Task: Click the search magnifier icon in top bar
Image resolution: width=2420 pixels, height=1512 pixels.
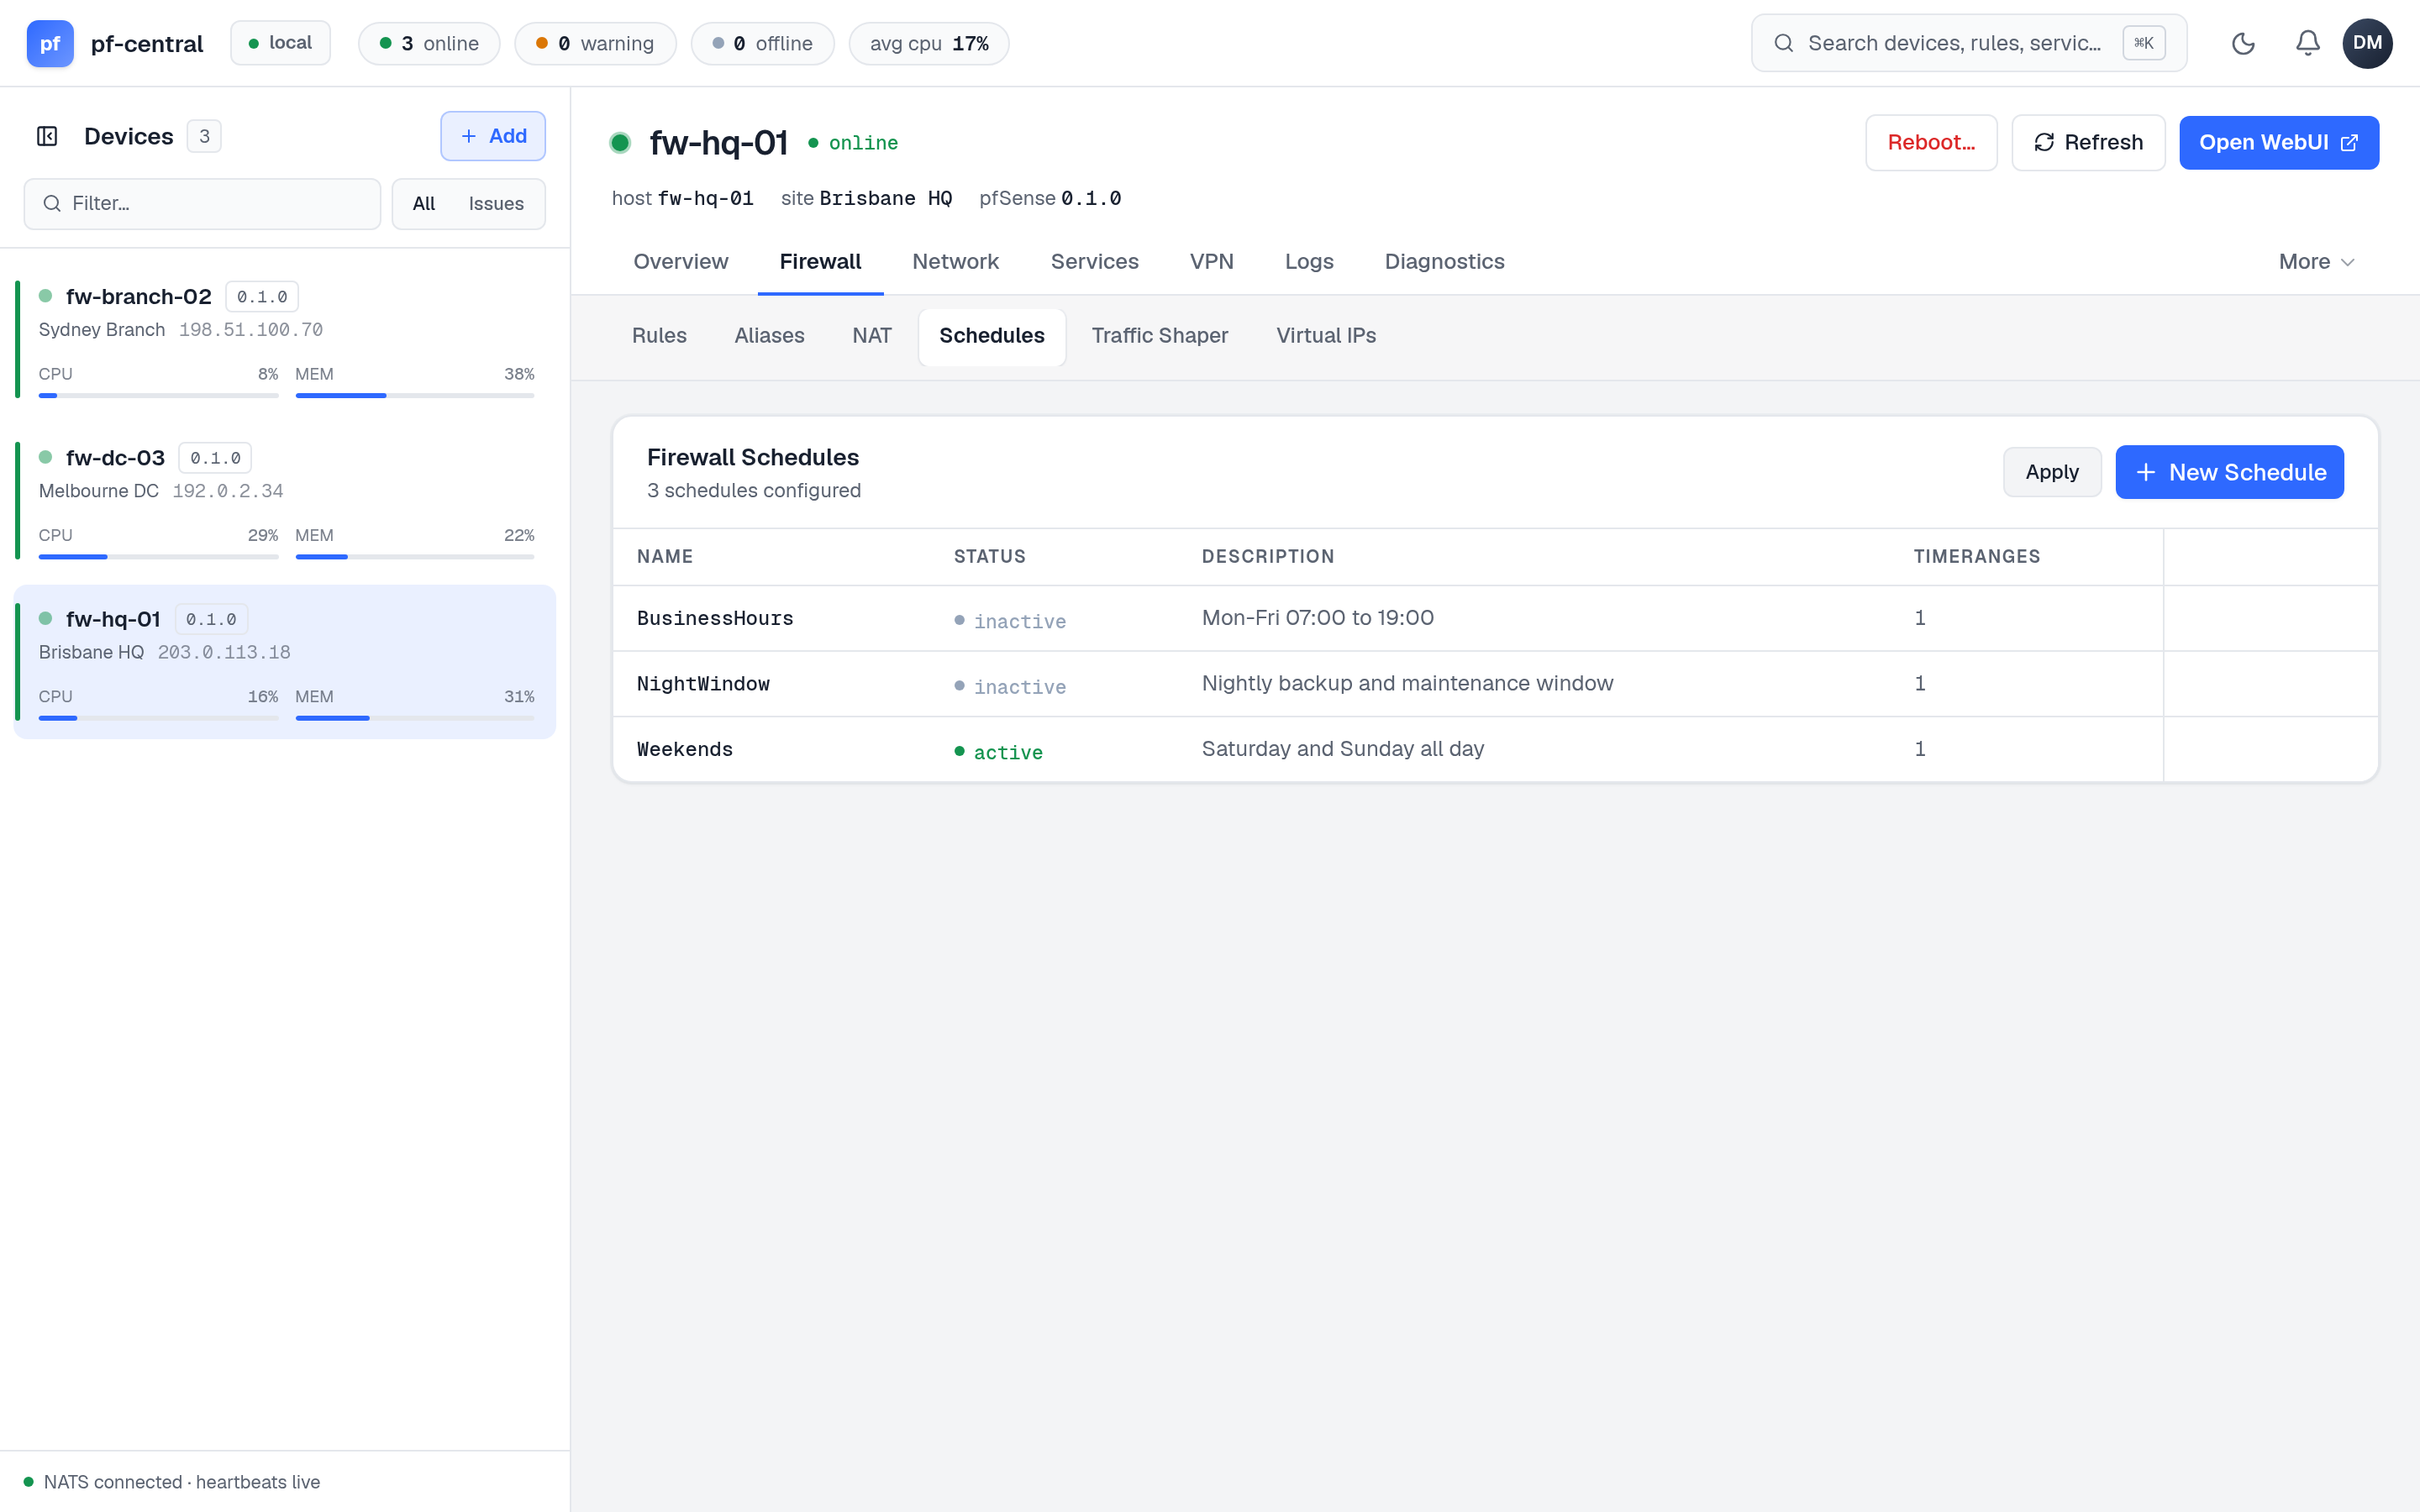Action: (x=1783, y=43)
